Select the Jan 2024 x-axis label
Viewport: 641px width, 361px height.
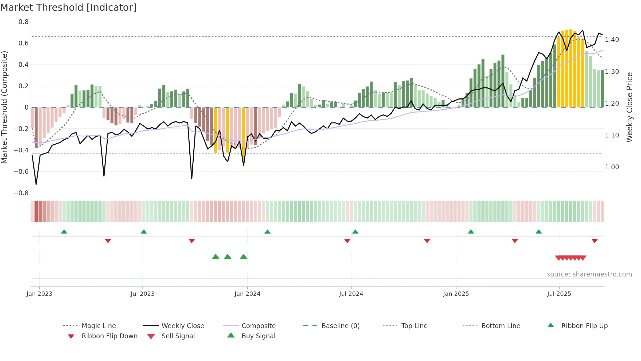coord(248,294)
